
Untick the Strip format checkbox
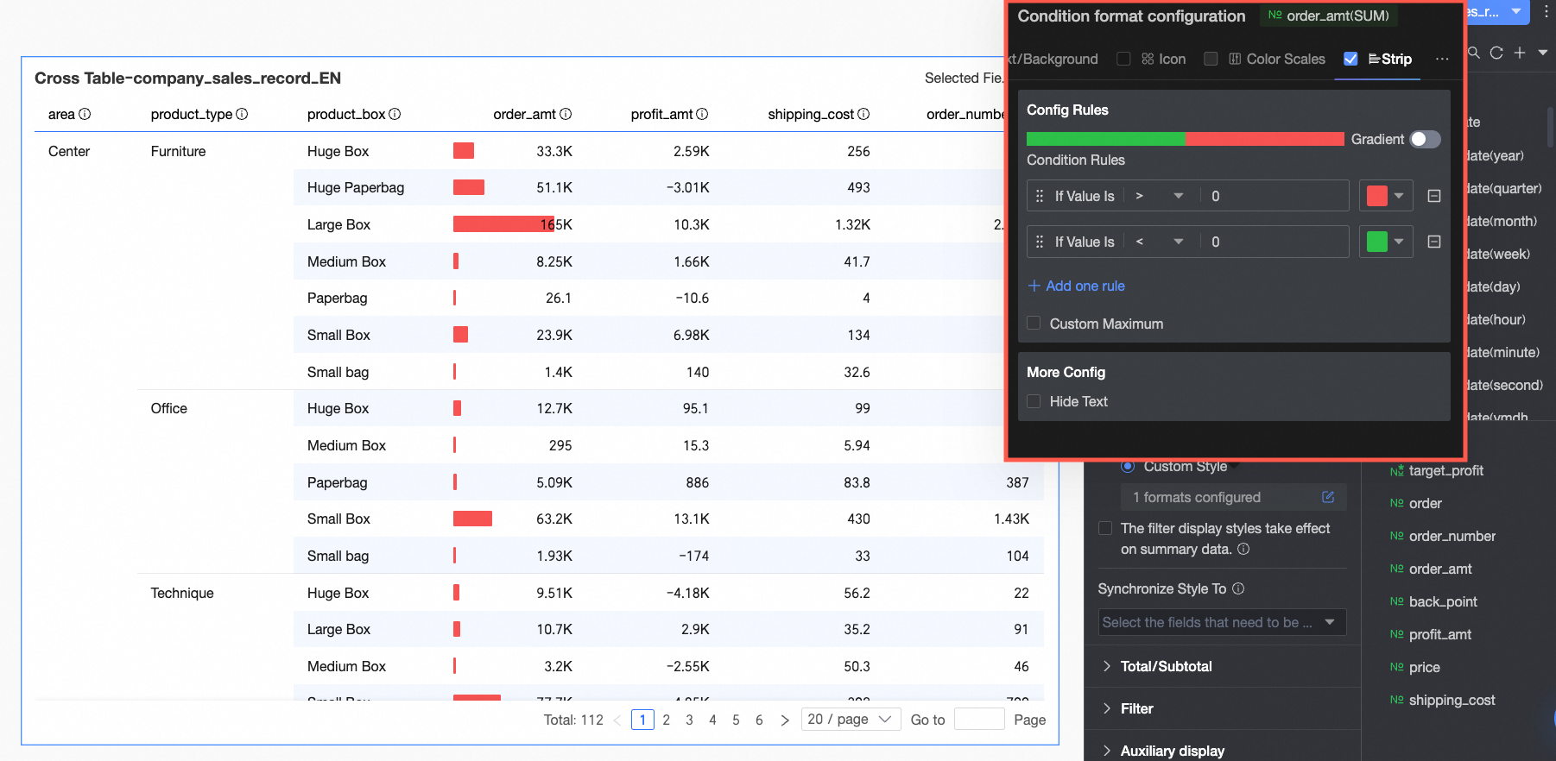click(1350, 59)
